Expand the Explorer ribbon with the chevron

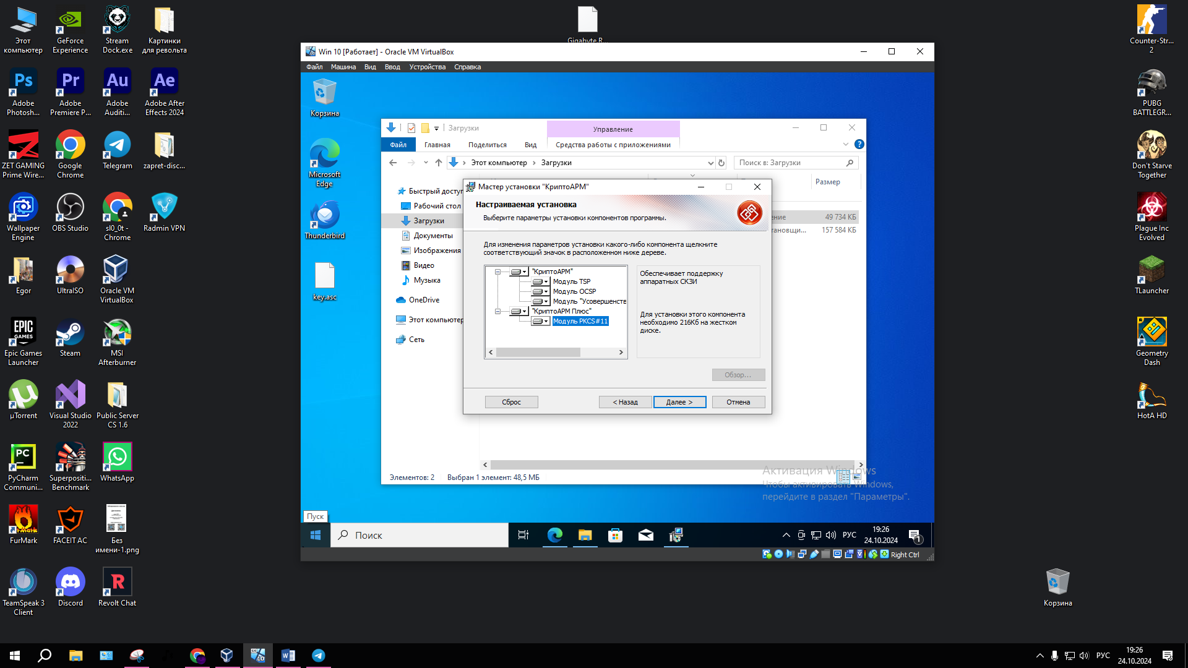point(846,144)
